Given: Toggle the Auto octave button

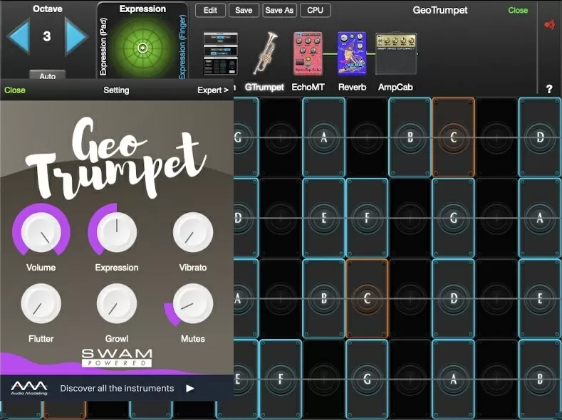Looking at the screenshot, I should point(47,75).
